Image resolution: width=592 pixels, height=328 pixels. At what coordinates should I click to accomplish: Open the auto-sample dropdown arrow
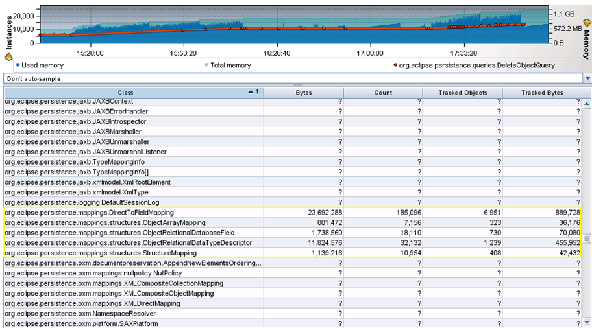587,78
